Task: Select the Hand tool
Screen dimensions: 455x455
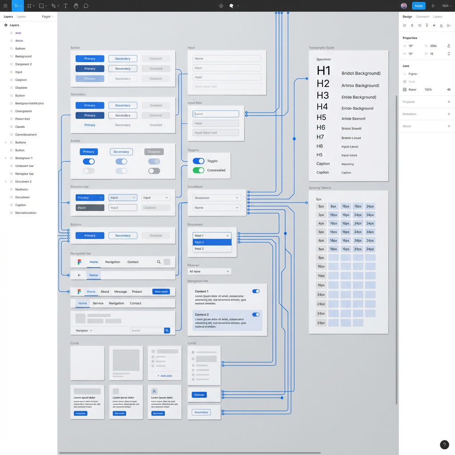Action: 76,5
